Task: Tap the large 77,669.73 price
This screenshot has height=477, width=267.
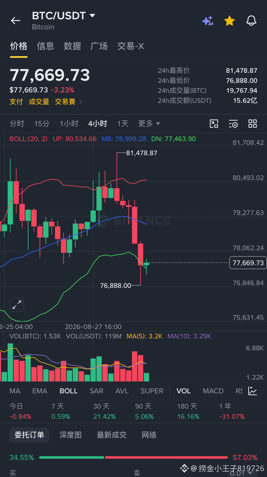Action: point(50,75)
